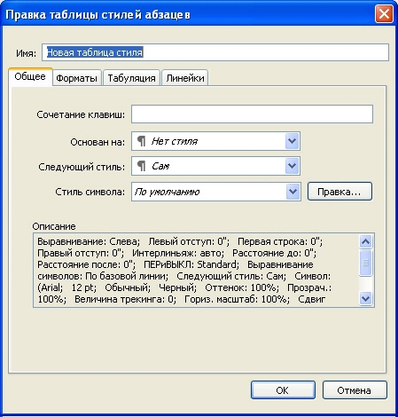This screenshot has width=398, height=417.
Task: Click the Отмена button
Action: (355, 390)
